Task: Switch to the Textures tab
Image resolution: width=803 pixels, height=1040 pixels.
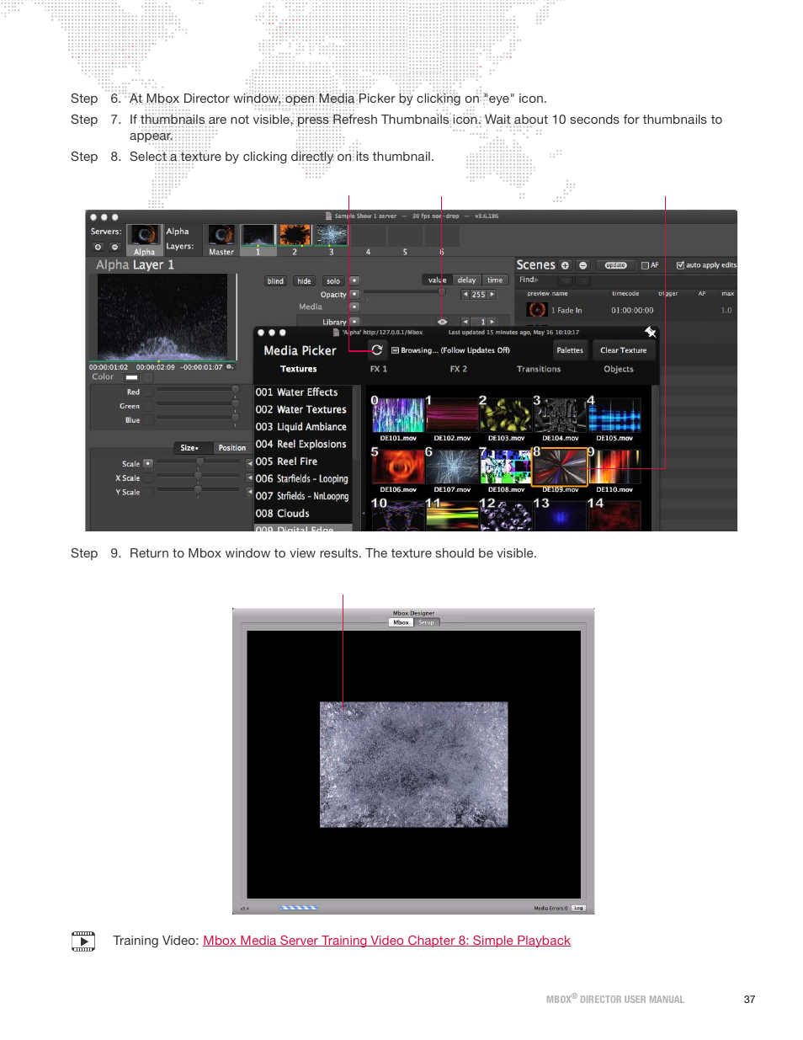Action: pos(299,369)
